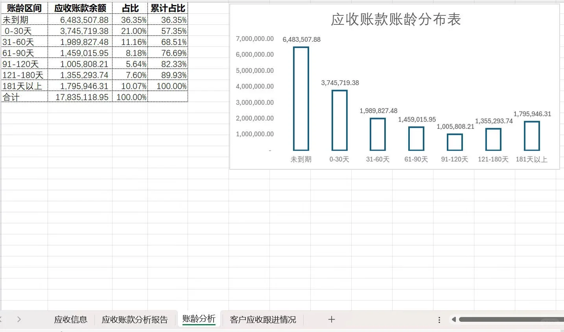Select header cell 账龄区间
The height and width of the screenshot is (332, 564).
(x=24, y=8)
